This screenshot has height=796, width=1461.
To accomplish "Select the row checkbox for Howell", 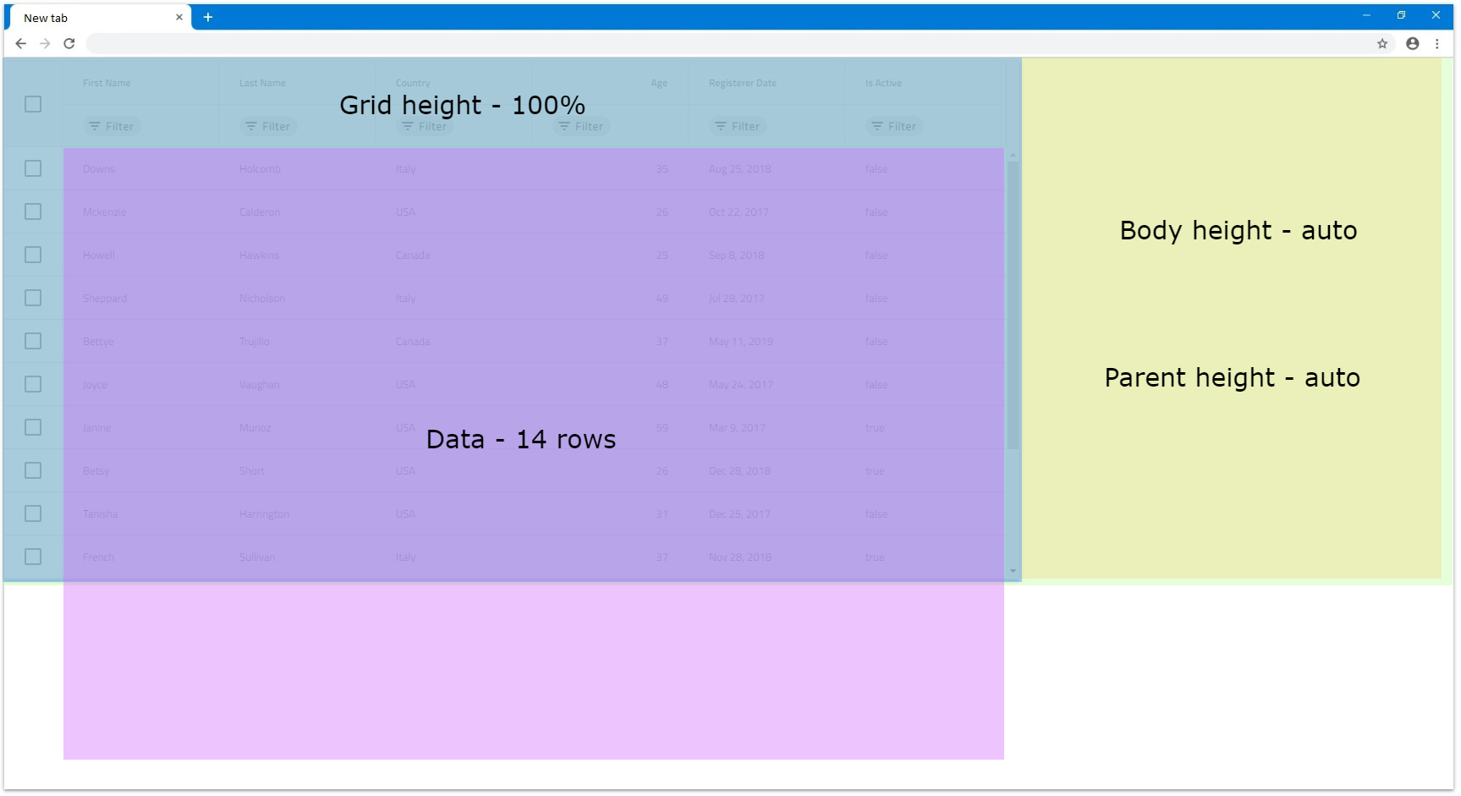I will coord(33,255).
